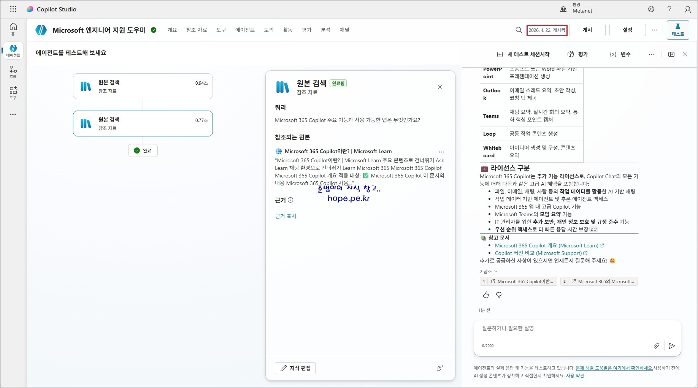Switch to the 도구 tab

tap(221, 30)
